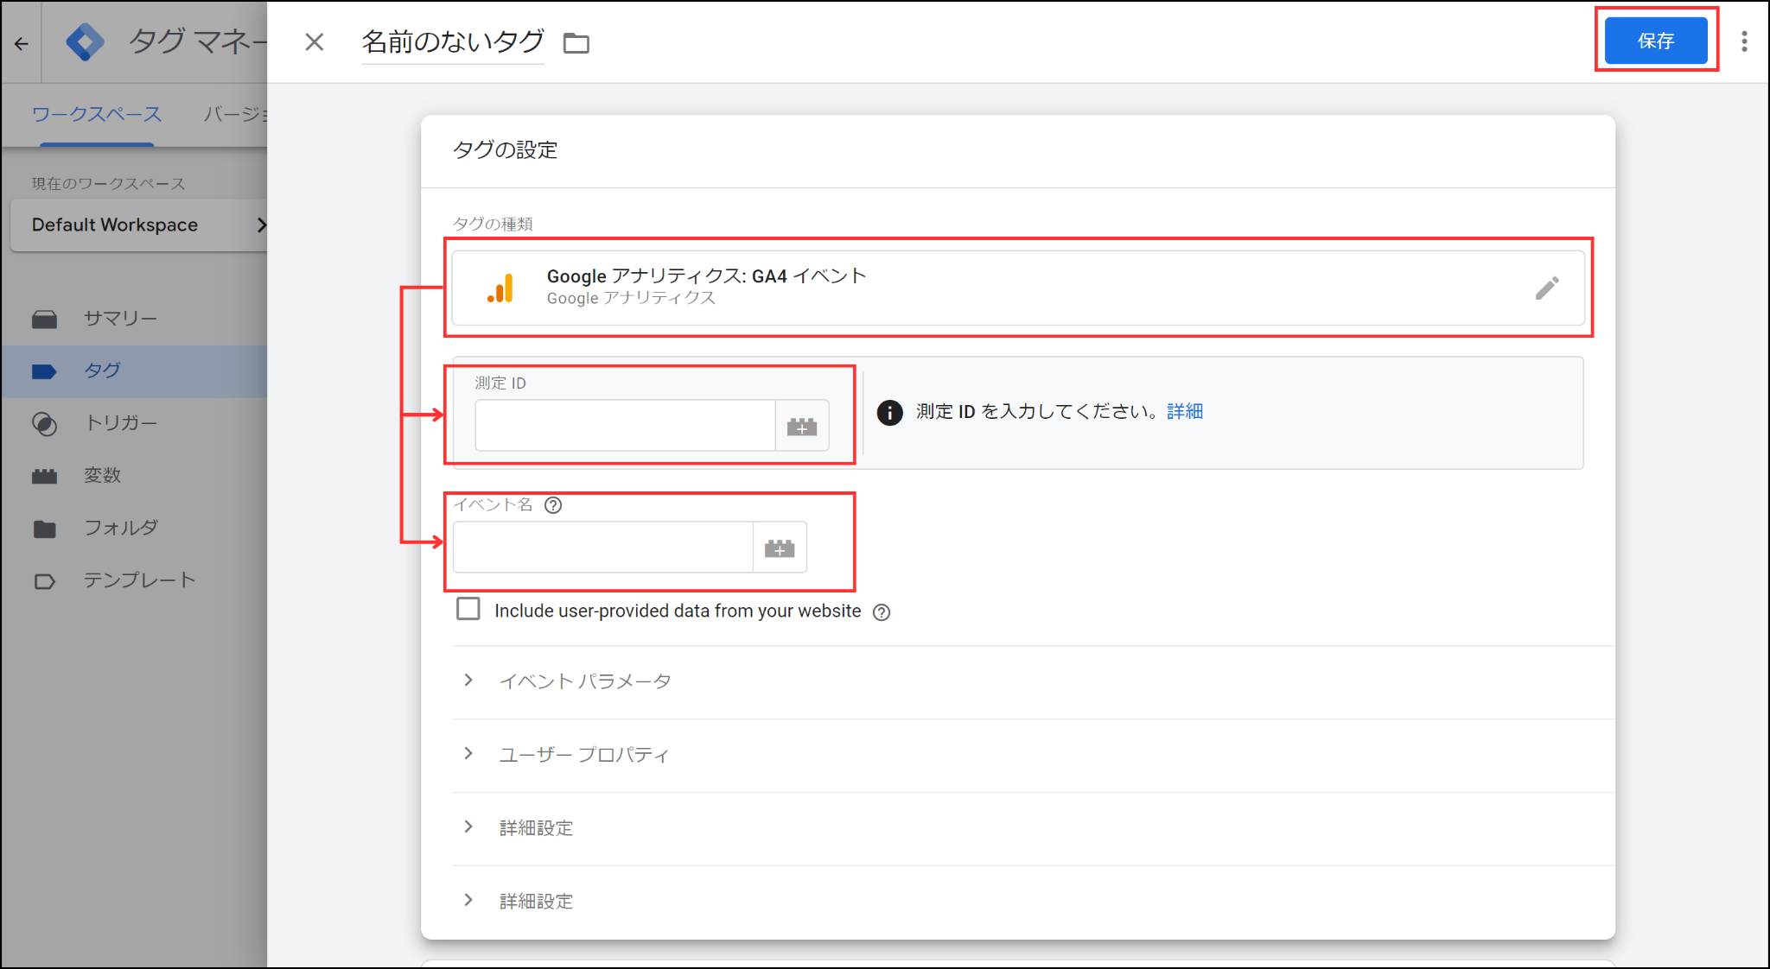Click the info icon beside 測定 ID message
The height and width of the screenshot is (969, 1770).
889,412
